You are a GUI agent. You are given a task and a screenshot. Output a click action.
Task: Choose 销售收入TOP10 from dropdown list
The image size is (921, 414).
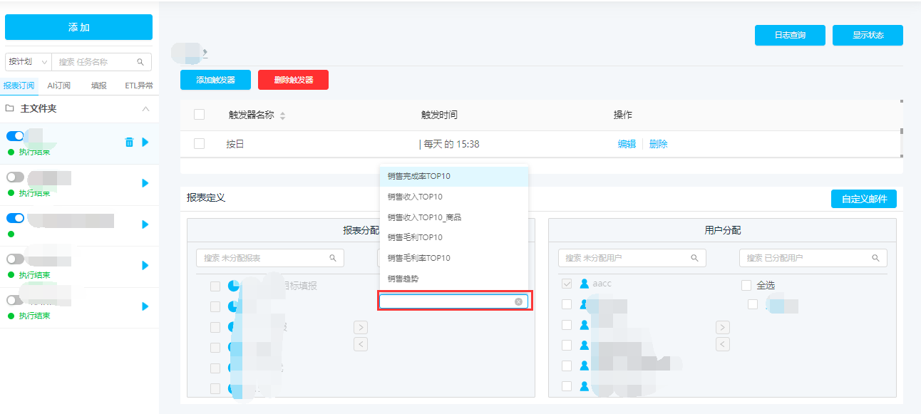click(x=454, y=197)
